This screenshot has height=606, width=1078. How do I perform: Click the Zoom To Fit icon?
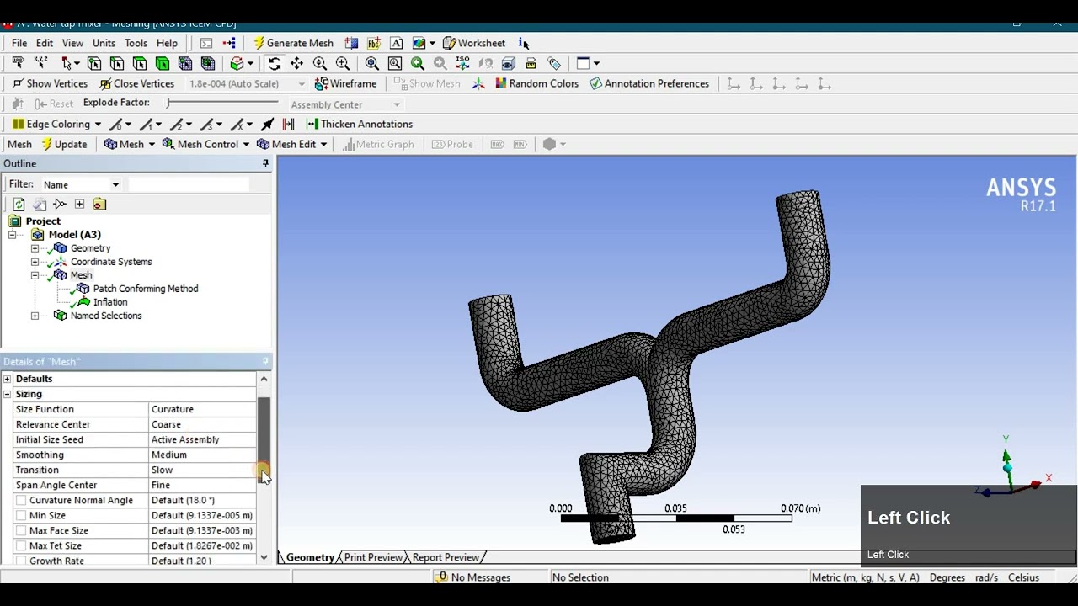371,63
